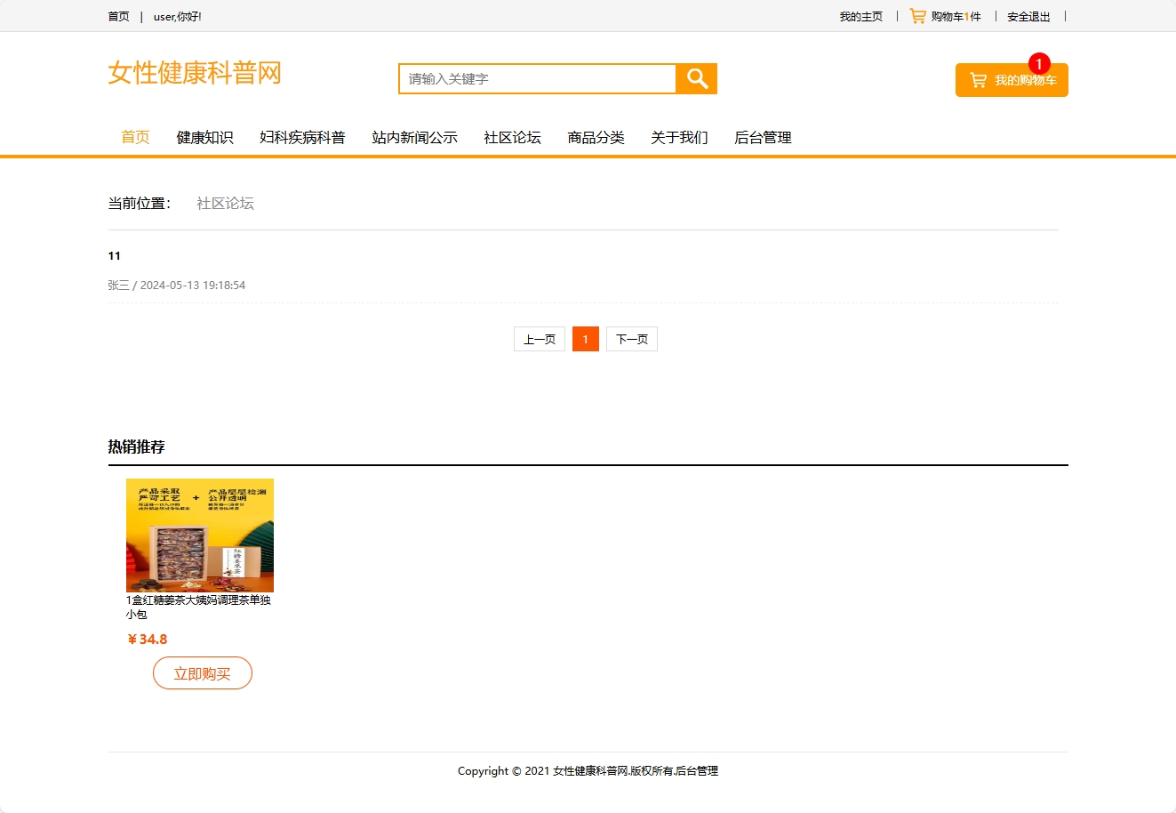Open 站内新闻公示 from the navigation
1176x813 pixels.
point(414,137)
